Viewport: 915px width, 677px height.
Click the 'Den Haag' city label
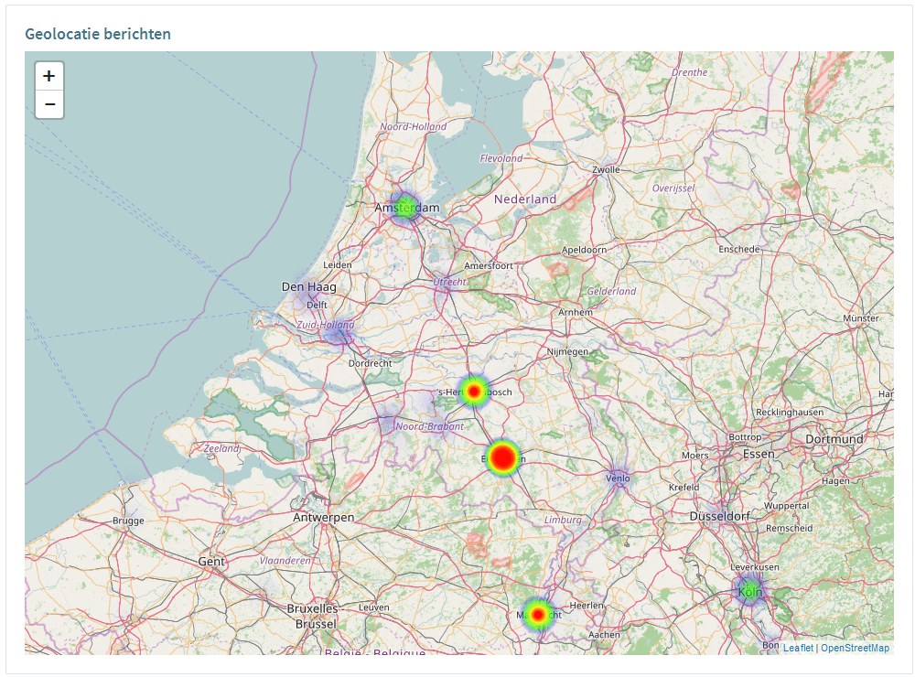tap(308, 286)
